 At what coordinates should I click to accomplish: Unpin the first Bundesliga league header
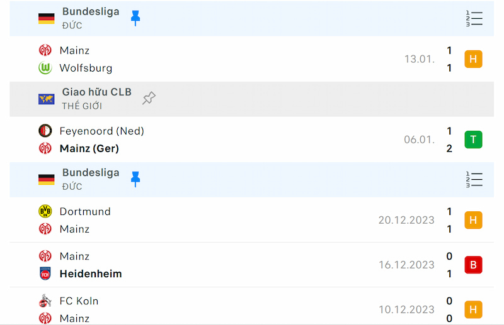(135, 18)
